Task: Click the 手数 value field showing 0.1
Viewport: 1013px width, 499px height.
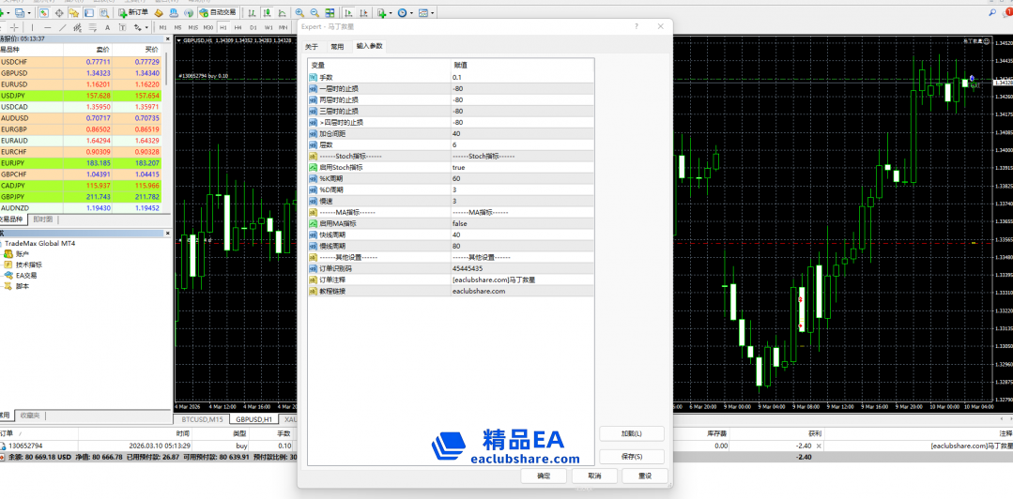Action: (x=521, y=77)
